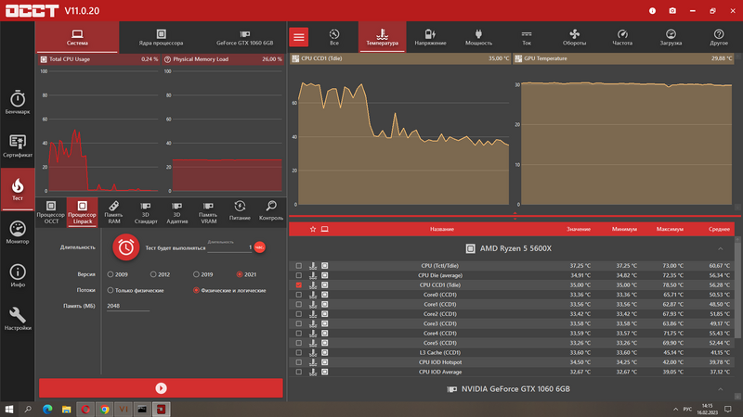Open Windows Start menu
Viewport: 743px width, 417px height.
[9, 409]
